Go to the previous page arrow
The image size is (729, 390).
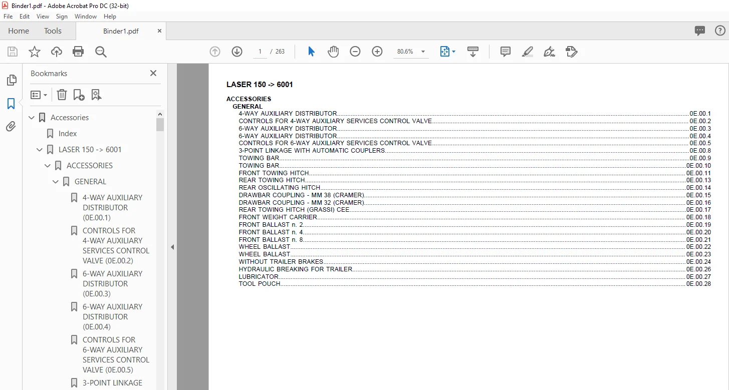(215, 52)
